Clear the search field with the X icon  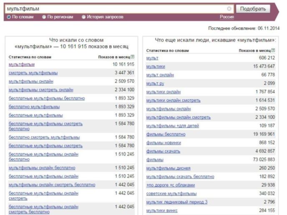(229, 8)
